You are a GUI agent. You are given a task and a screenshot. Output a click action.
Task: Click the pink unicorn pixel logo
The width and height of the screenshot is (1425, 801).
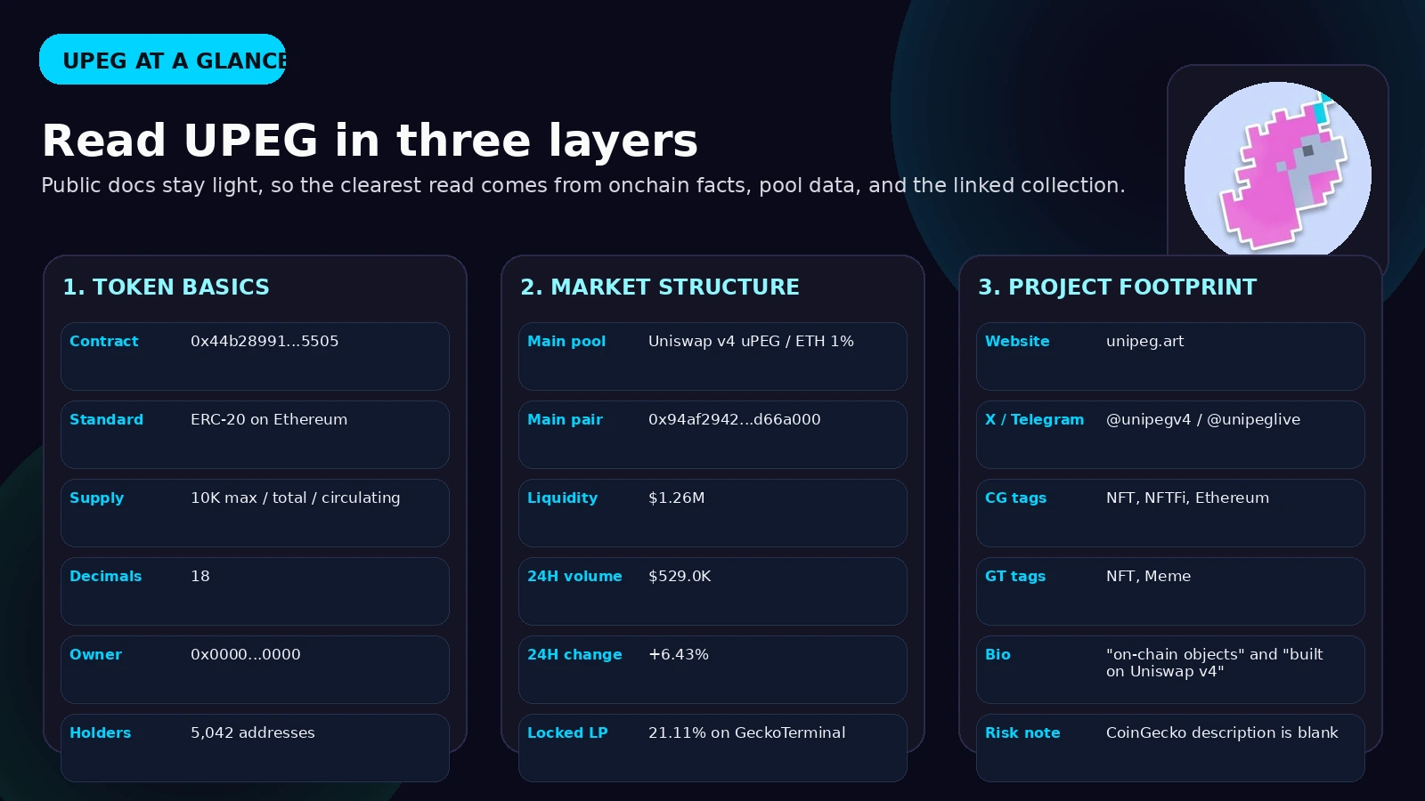1277,169
